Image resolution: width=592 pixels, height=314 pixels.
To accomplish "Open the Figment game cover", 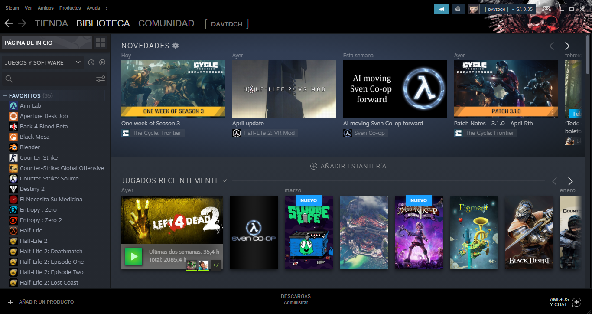I will [x=474, y=232].
